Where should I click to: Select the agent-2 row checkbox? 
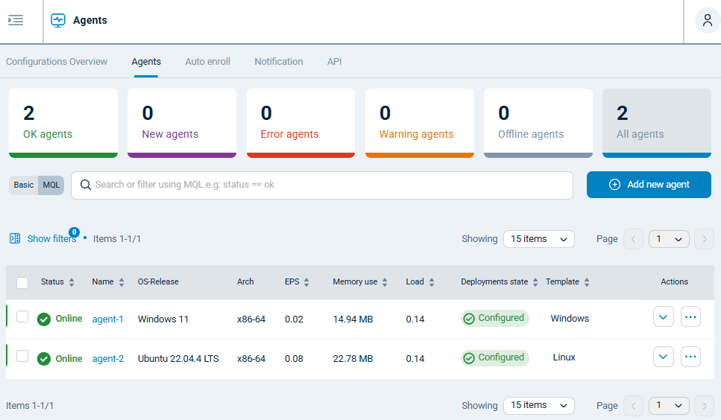click(x=22, y=357)
